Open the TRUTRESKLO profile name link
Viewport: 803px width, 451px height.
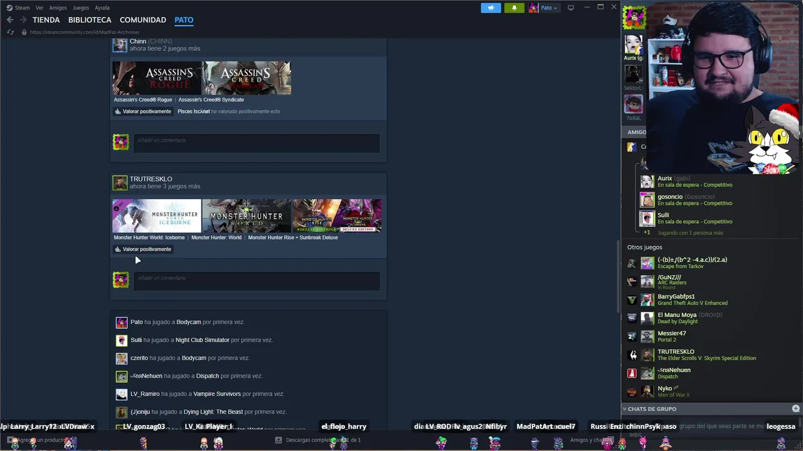(x=151, y=179)
